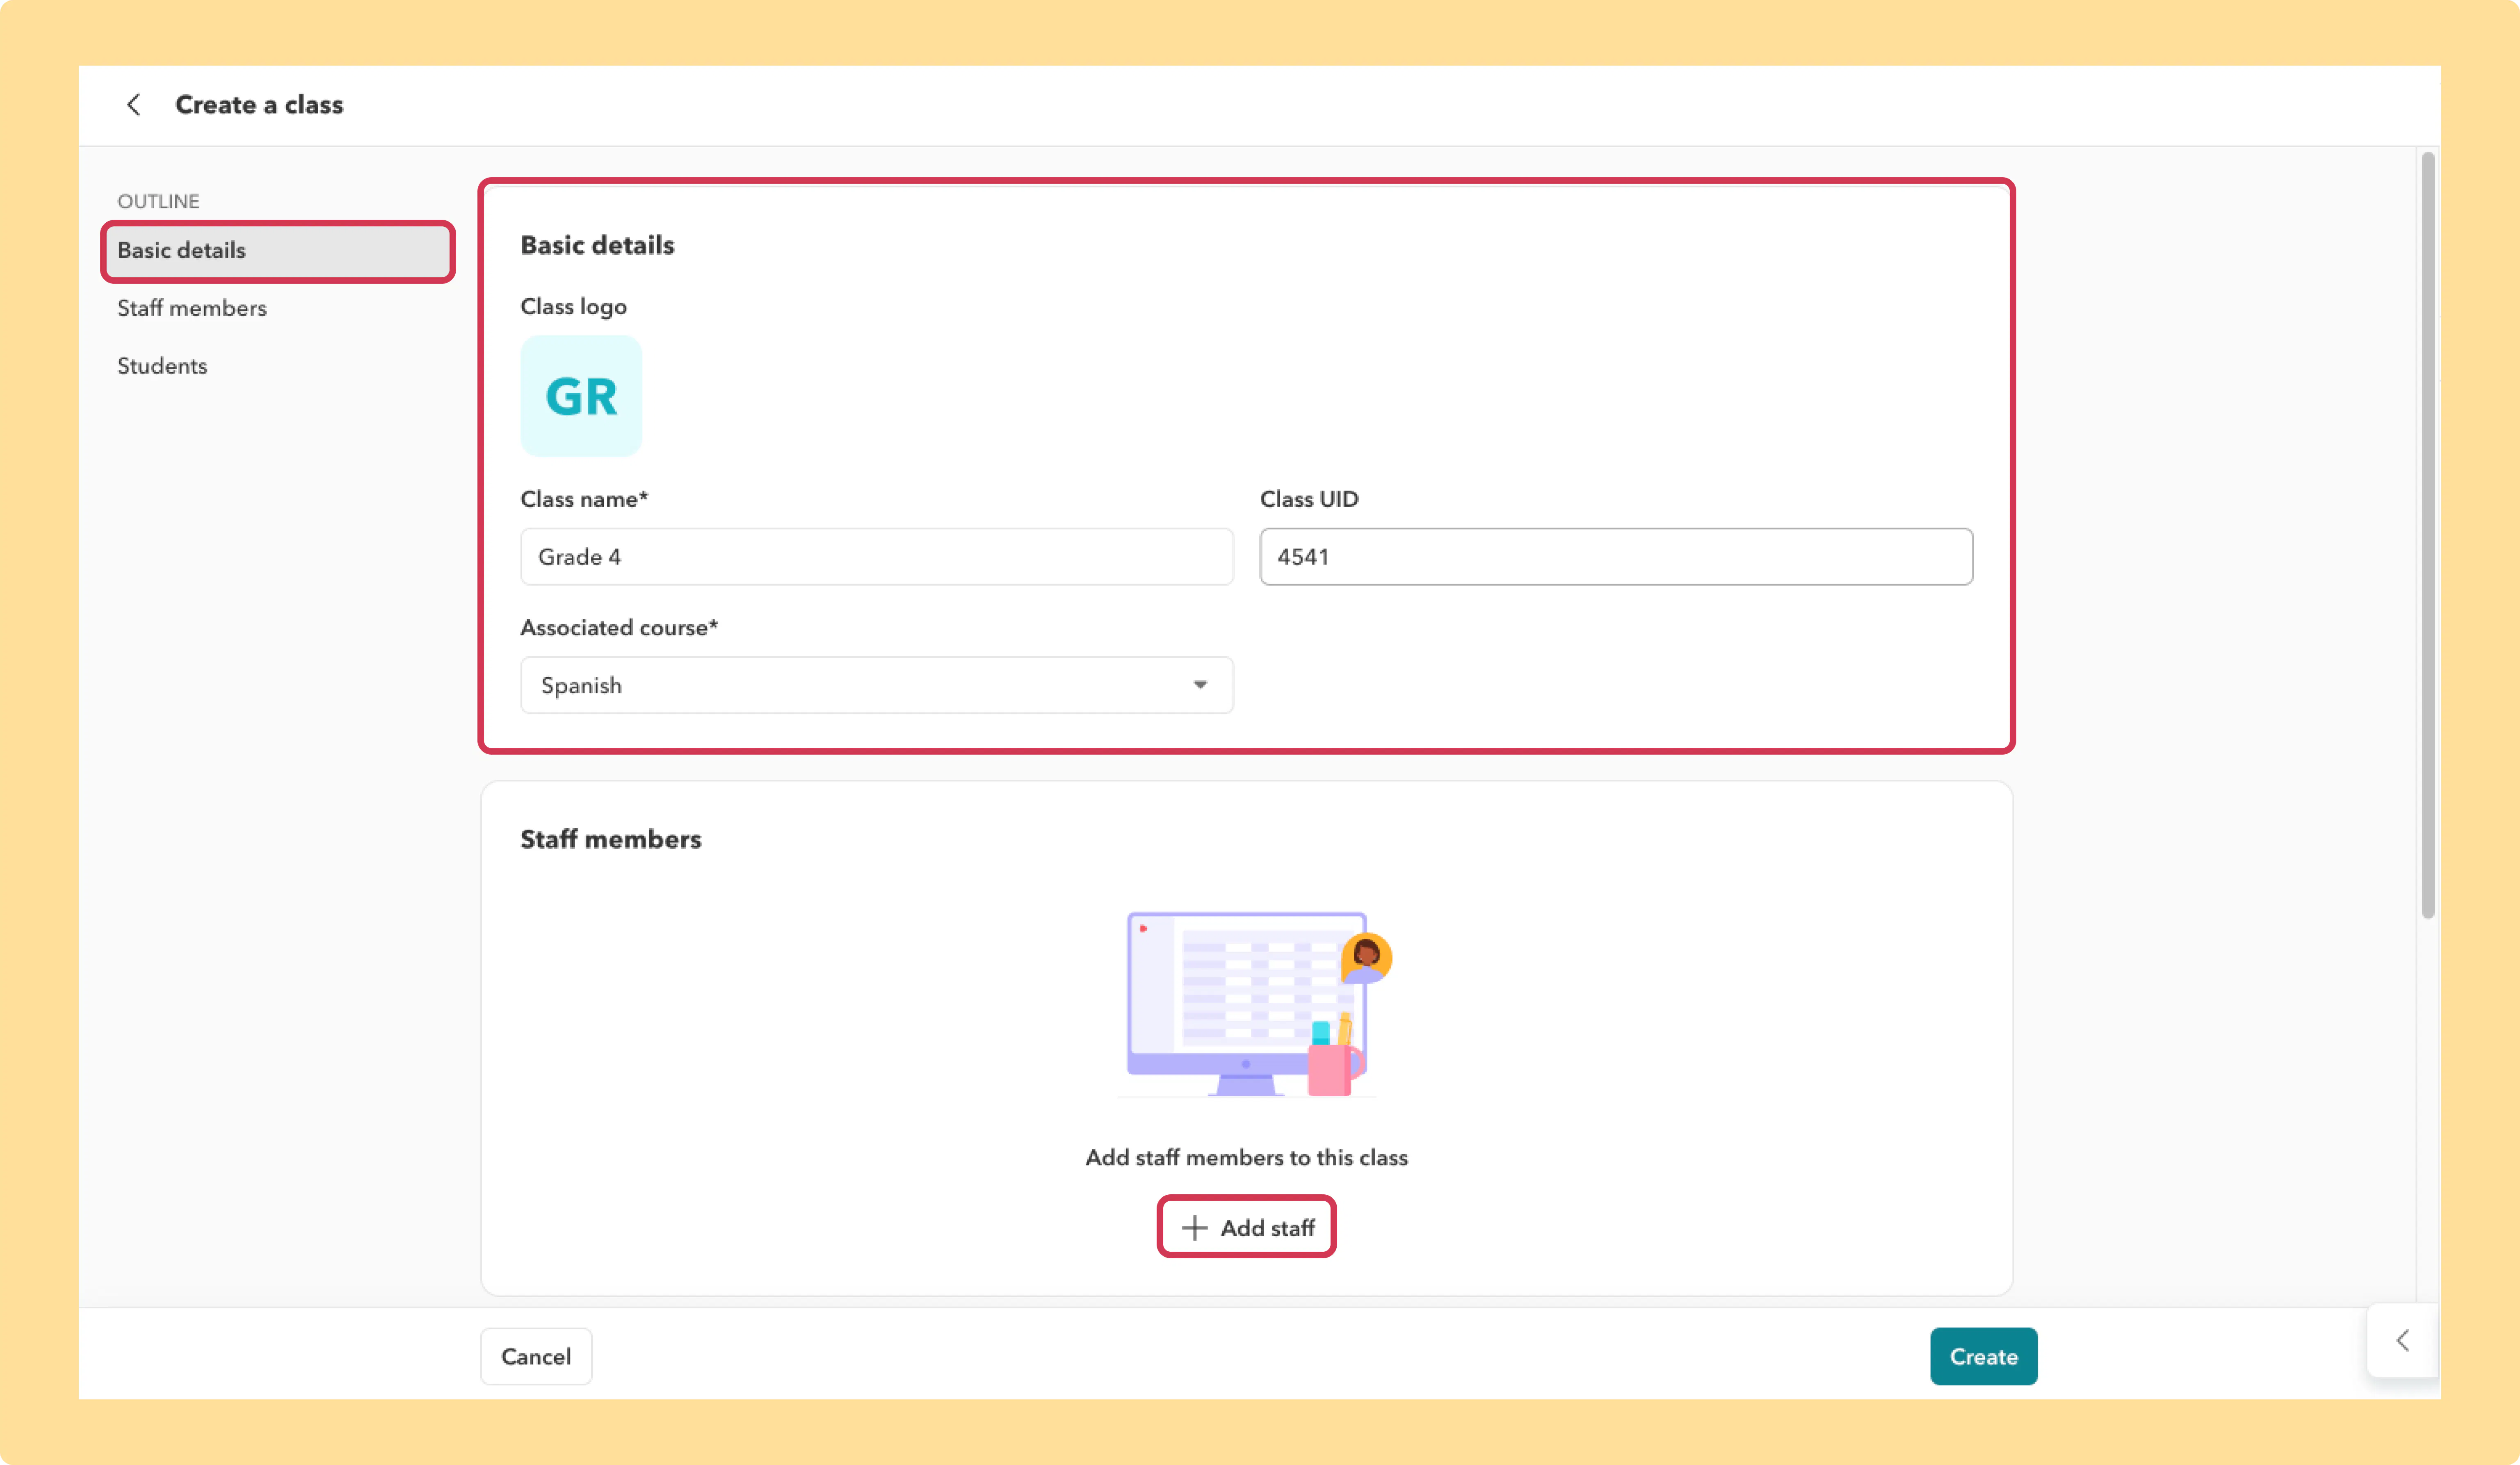Screen dimensions: 2520x1465
Task: Click the Staff members section heading
Action: pyautogui.click(x=611, y=839)
